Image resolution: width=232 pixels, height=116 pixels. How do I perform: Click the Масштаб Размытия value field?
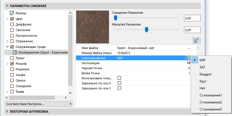click(192, 30)
